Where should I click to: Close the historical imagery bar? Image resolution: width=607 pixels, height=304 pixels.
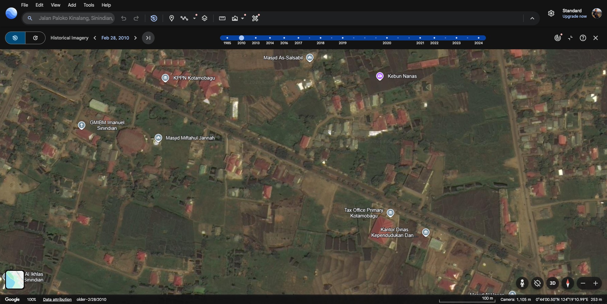[596, 38]
